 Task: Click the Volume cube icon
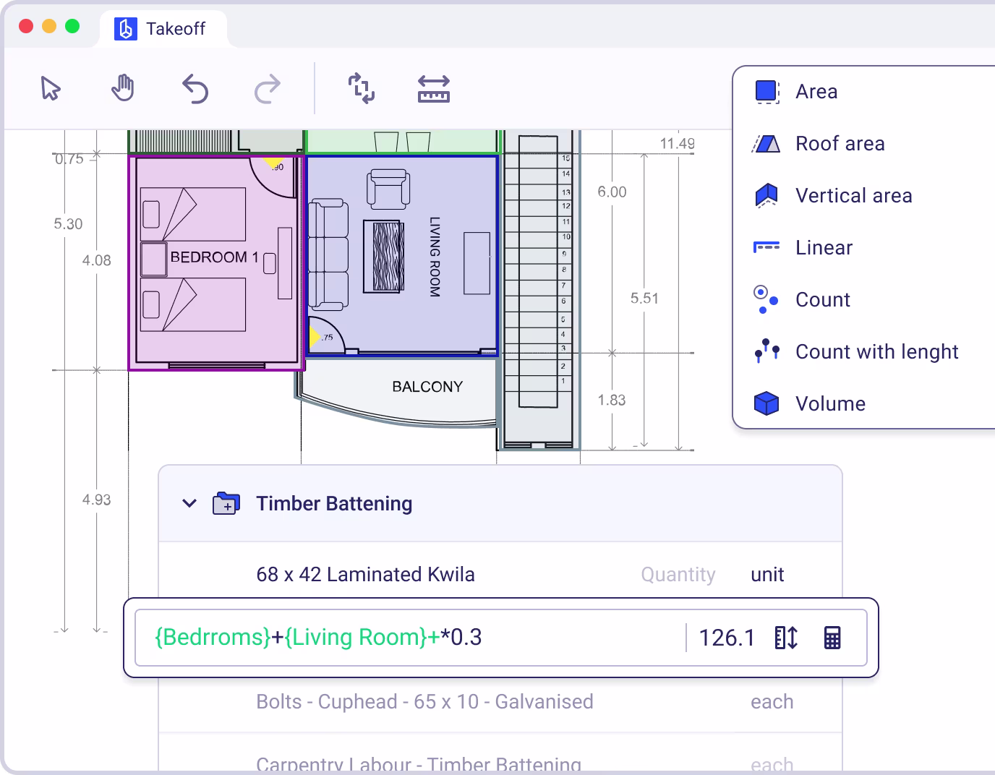[766, 403]
